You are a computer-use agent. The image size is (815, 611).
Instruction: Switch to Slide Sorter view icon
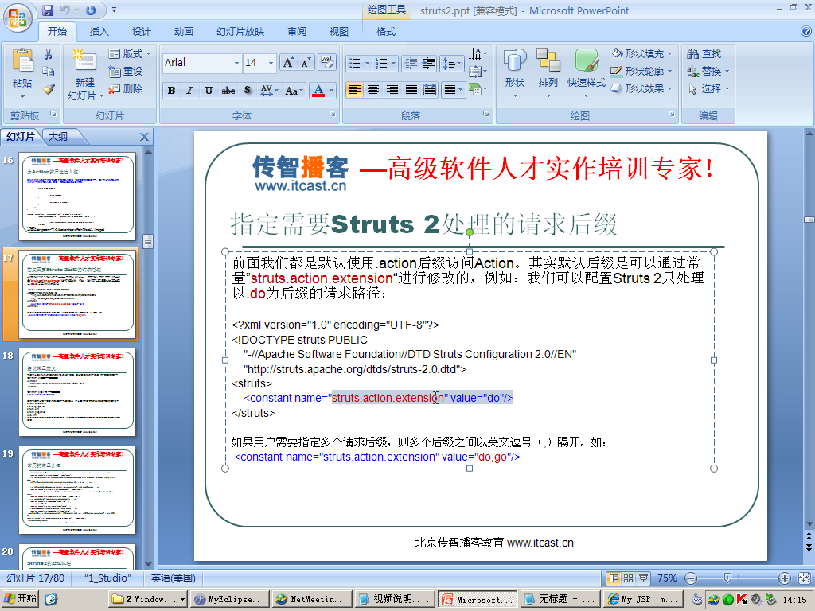click(x=629, y=578)
